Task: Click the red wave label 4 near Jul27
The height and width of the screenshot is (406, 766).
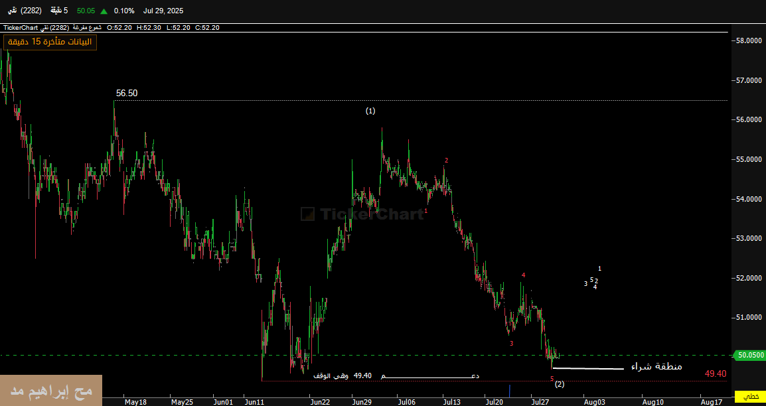Action: tap(523, 275)
